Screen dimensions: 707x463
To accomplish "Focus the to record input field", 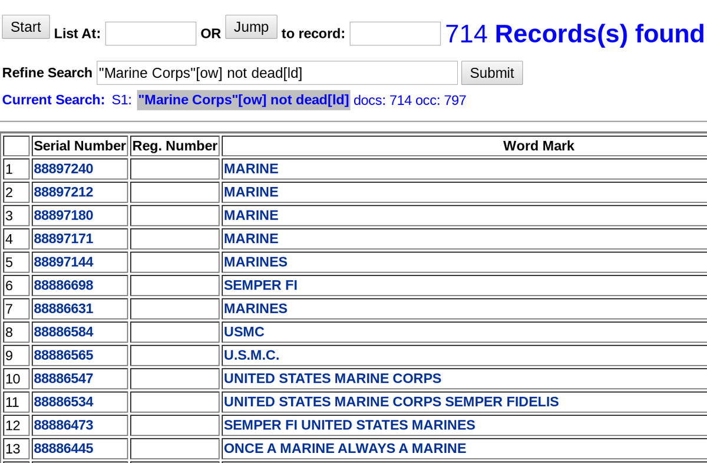I will click(395, 34).
